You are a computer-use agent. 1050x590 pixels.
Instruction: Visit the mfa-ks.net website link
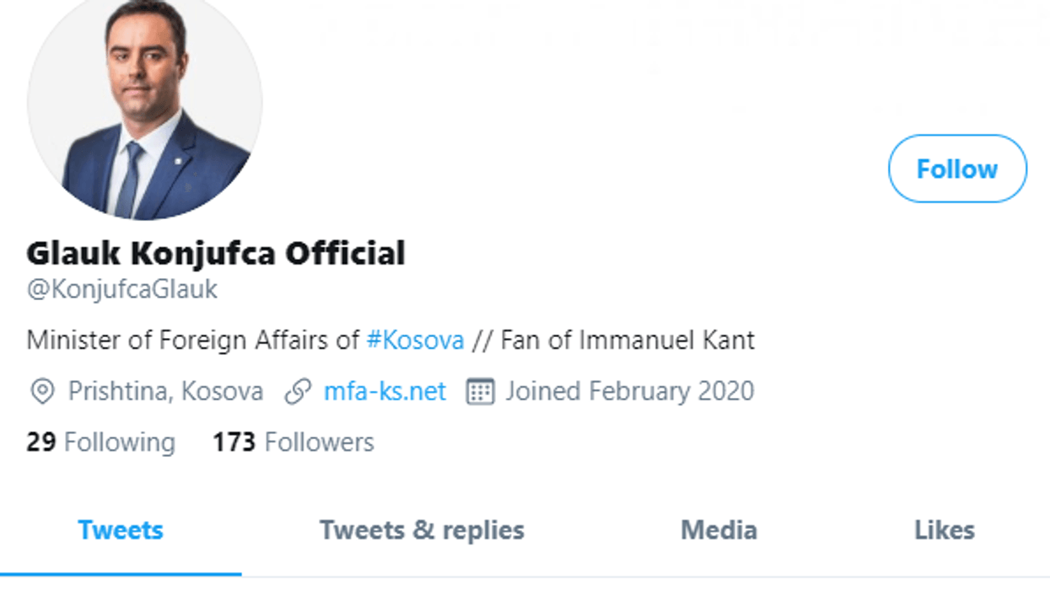(x=385, y=392)
